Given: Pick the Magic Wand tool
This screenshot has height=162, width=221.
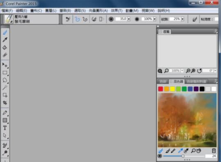Looking at the screenshot, I should [5, 88].
